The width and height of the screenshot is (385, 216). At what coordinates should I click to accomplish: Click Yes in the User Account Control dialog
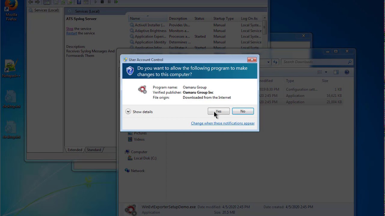coord(219,111)
